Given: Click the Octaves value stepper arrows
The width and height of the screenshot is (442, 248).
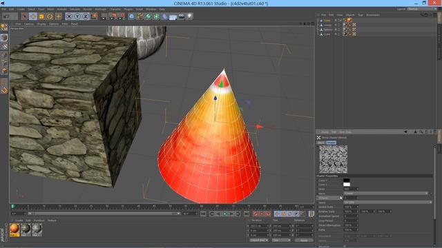Looking at the screenshot, I should tap(358, 198).
